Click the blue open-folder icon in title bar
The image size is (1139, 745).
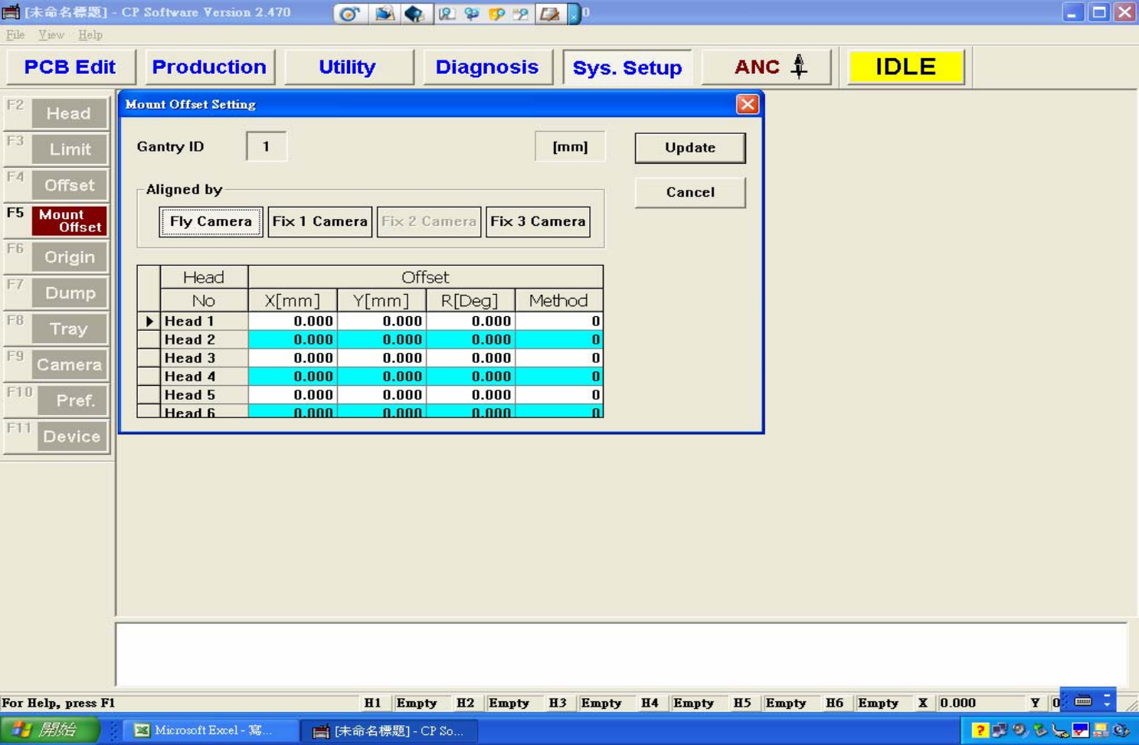point(384,13)
